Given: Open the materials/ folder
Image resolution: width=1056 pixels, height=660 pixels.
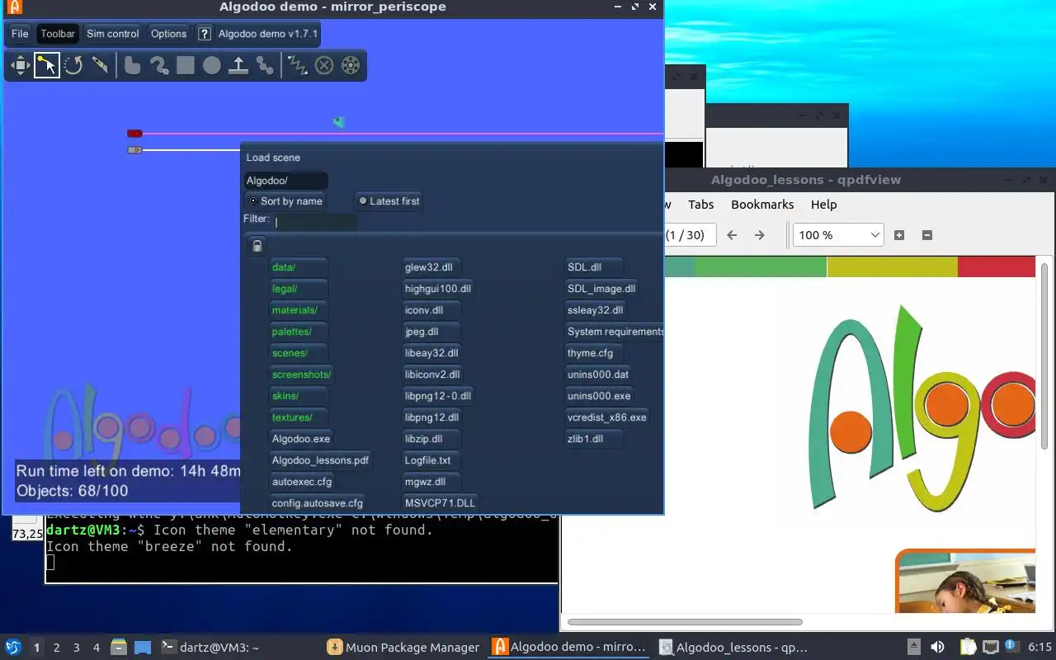Looking at the screenshot, I should pyautogui.click(x=298, y=310).
